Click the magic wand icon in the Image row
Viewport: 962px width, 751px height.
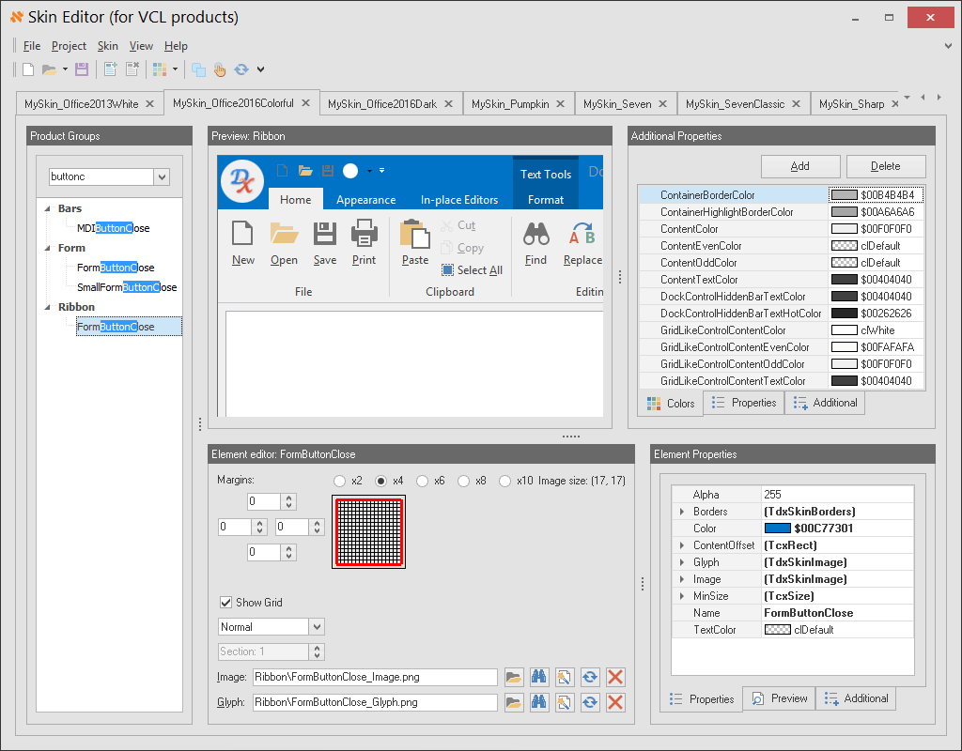565,677
